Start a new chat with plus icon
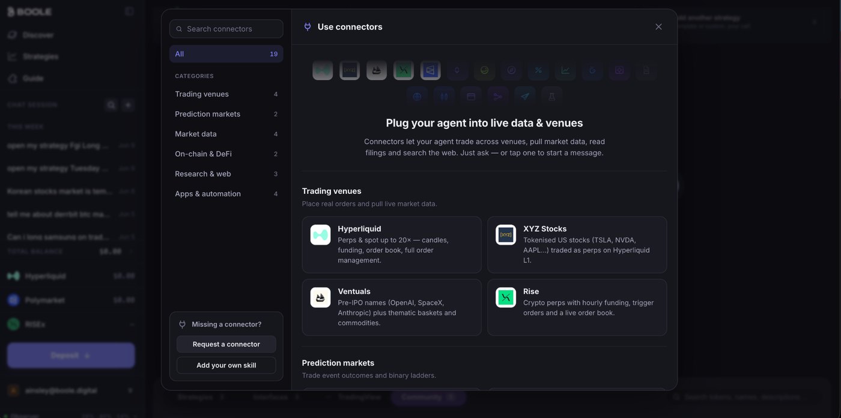 128,105
